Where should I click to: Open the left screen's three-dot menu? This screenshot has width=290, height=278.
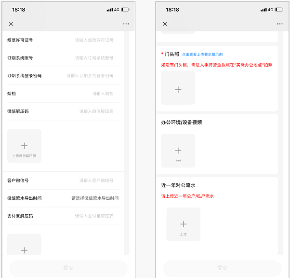126,24
